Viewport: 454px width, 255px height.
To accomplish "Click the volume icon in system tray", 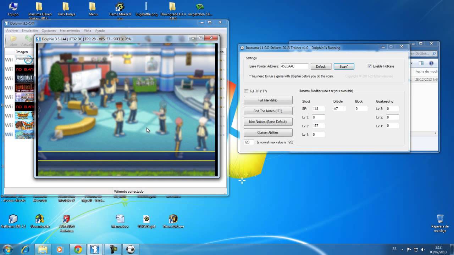I will click(423, 249).
